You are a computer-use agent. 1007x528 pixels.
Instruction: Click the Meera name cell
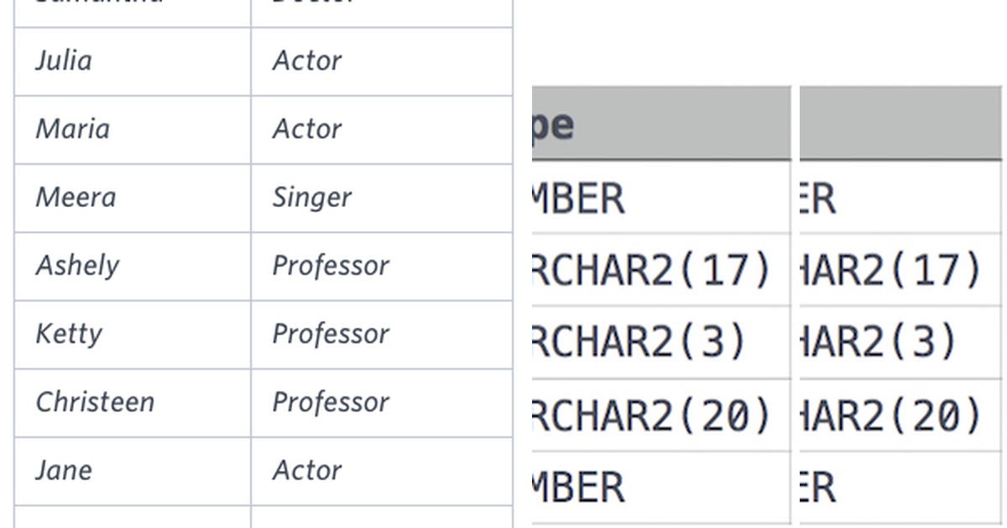pos(133,198)
